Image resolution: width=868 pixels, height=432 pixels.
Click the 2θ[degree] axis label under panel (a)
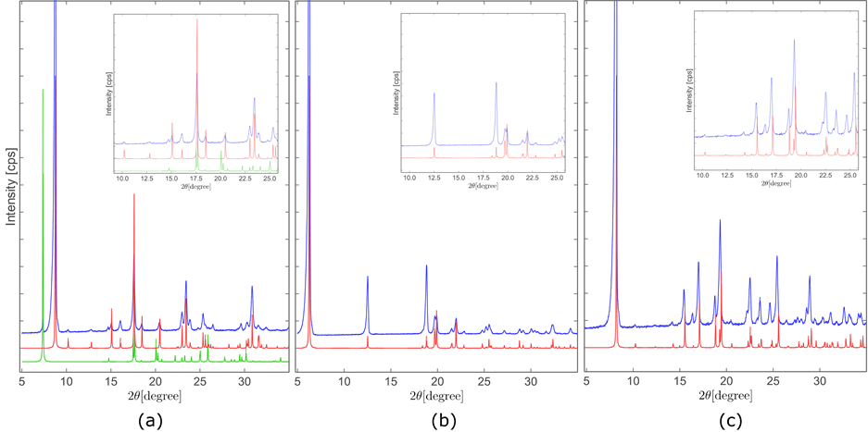pos(155,396)
